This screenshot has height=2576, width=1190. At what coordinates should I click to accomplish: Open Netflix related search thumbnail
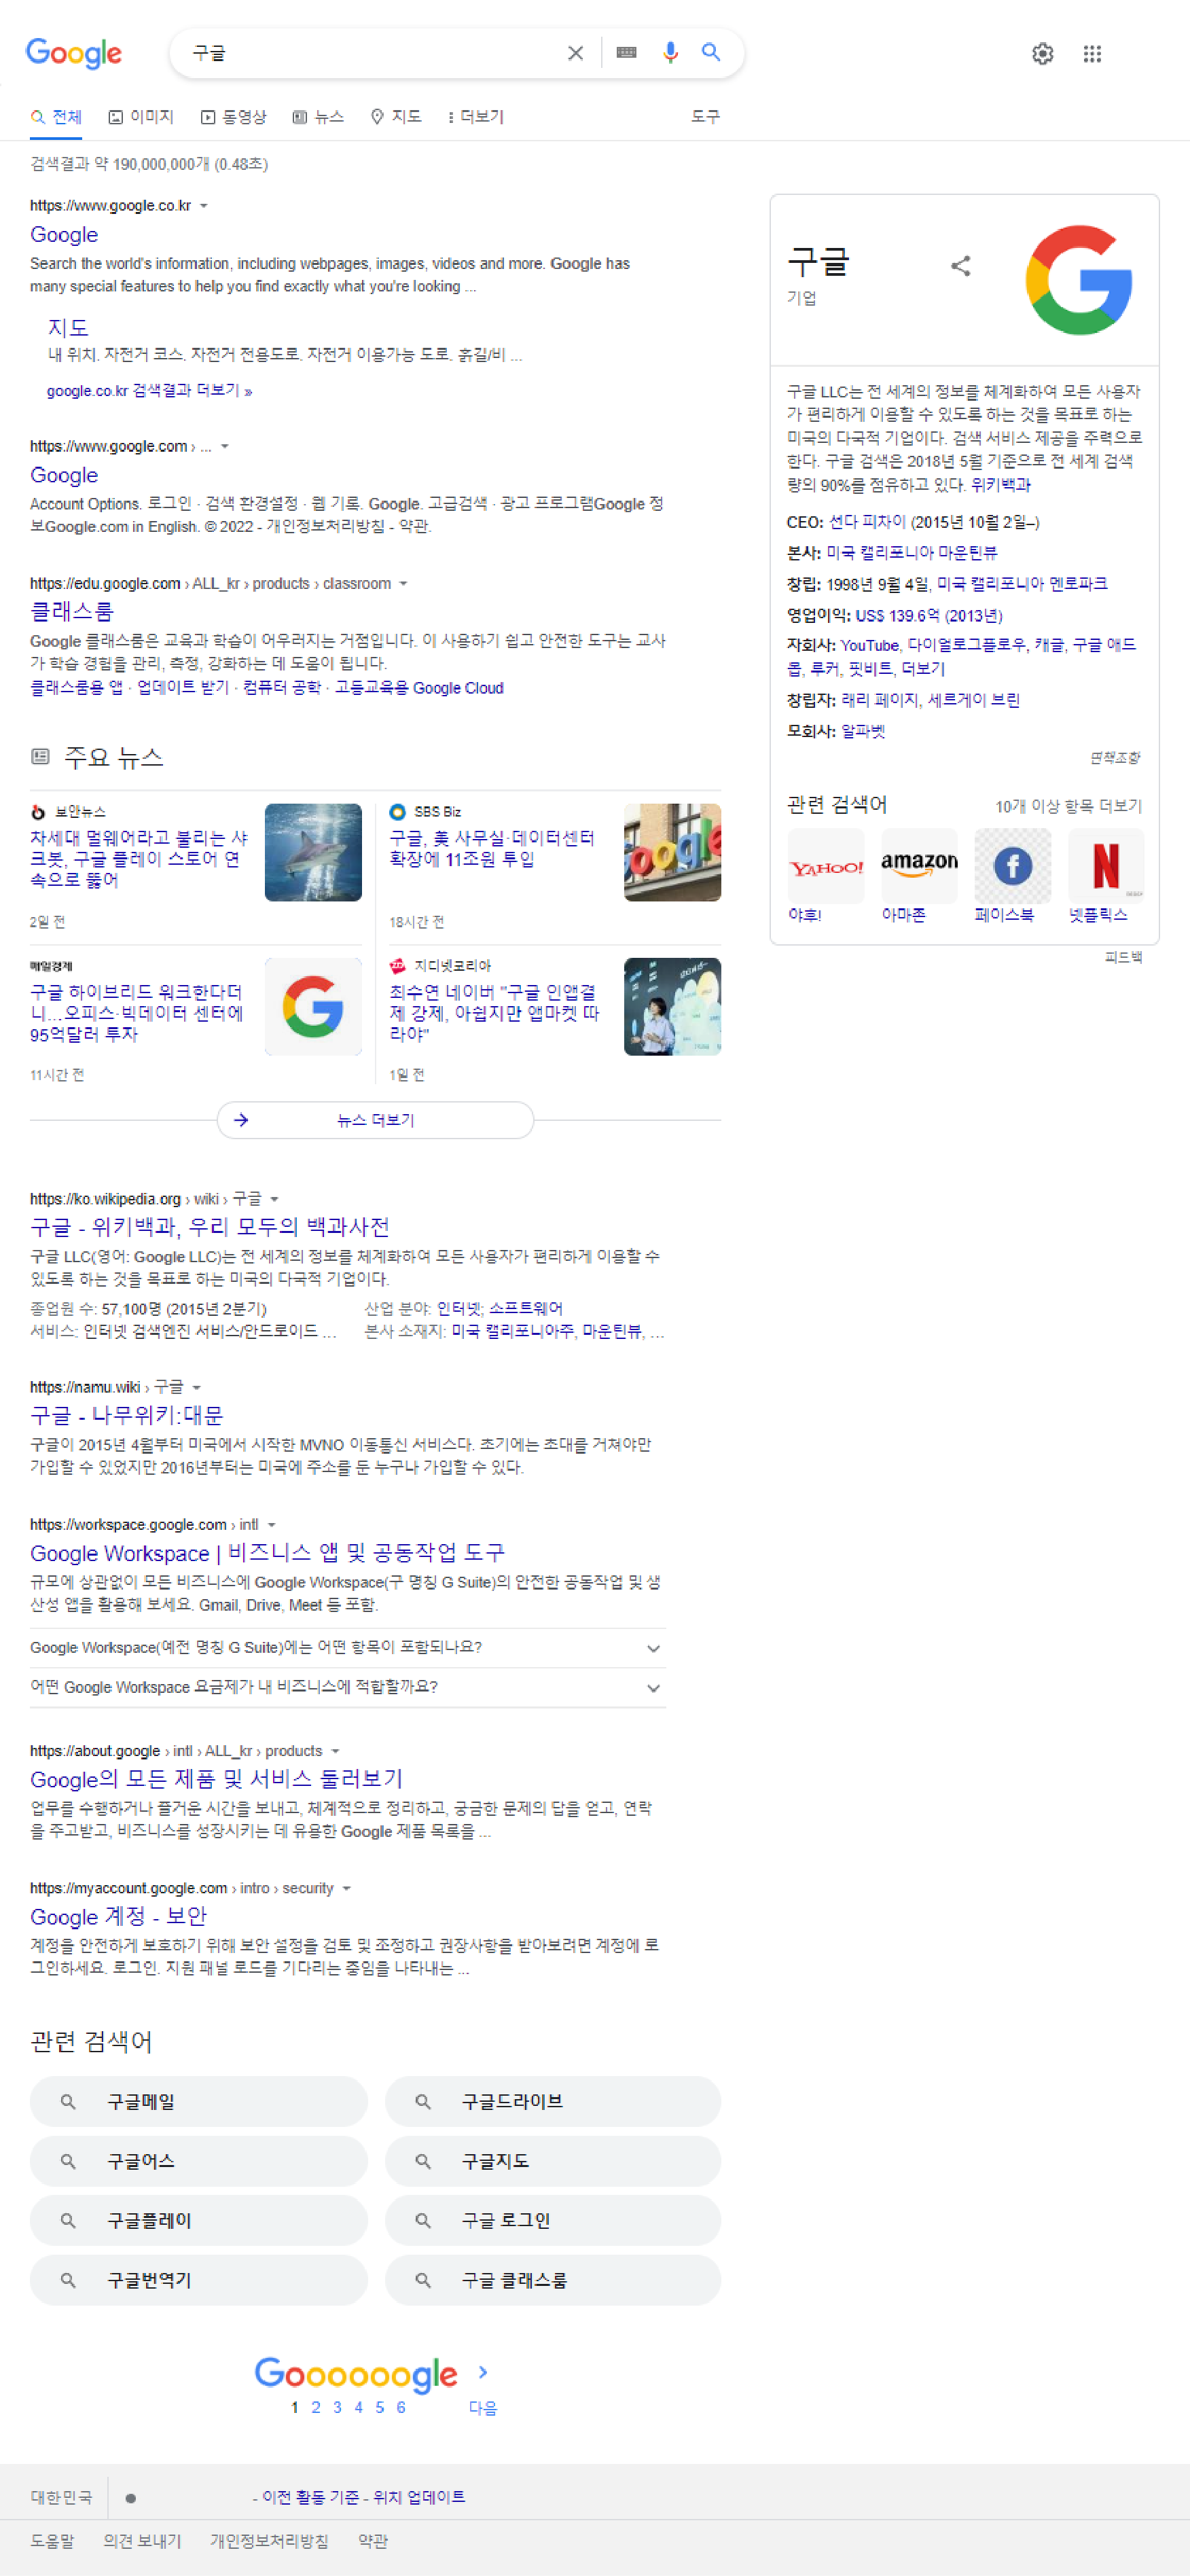pos(1106,866)
